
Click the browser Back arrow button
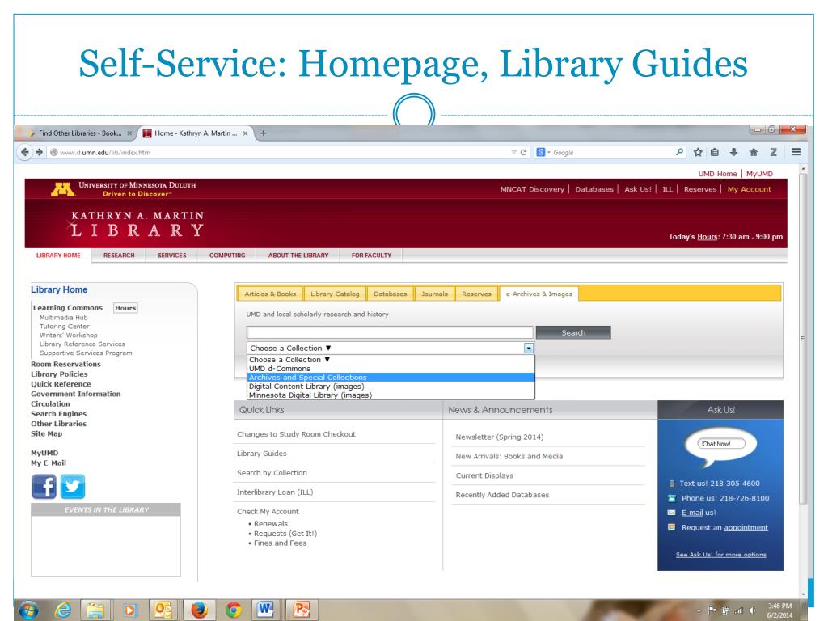point(24,152)
